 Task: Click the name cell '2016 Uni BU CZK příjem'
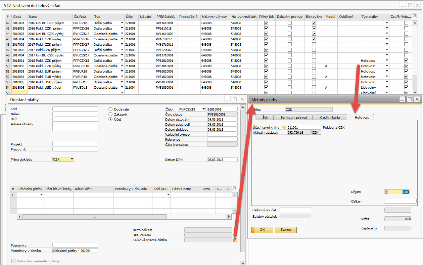[x=50, y=23]
